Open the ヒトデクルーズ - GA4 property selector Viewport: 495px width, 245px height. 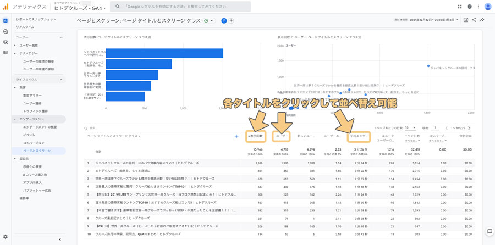coord(80,8)
